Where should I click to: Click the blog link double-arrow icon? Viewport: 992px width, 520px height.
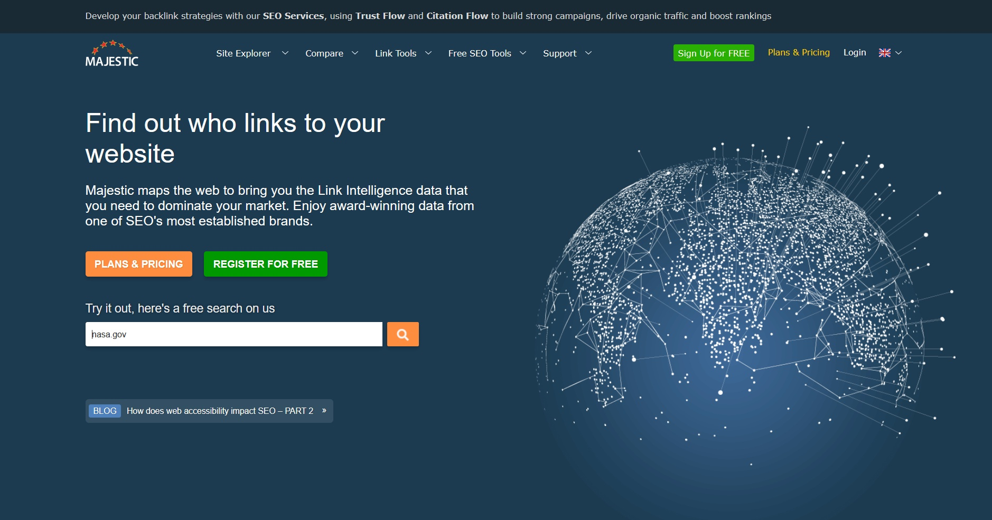point(324,410)
